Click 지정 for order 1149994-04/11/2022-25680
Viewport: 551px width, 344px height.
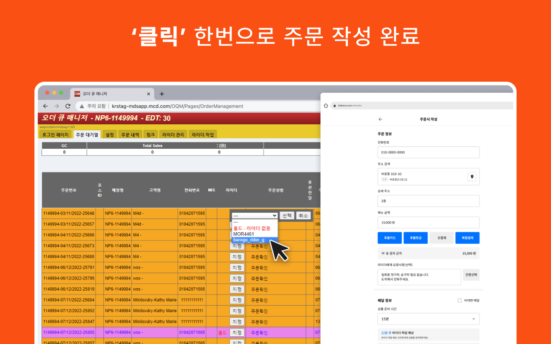pos(237,257)
